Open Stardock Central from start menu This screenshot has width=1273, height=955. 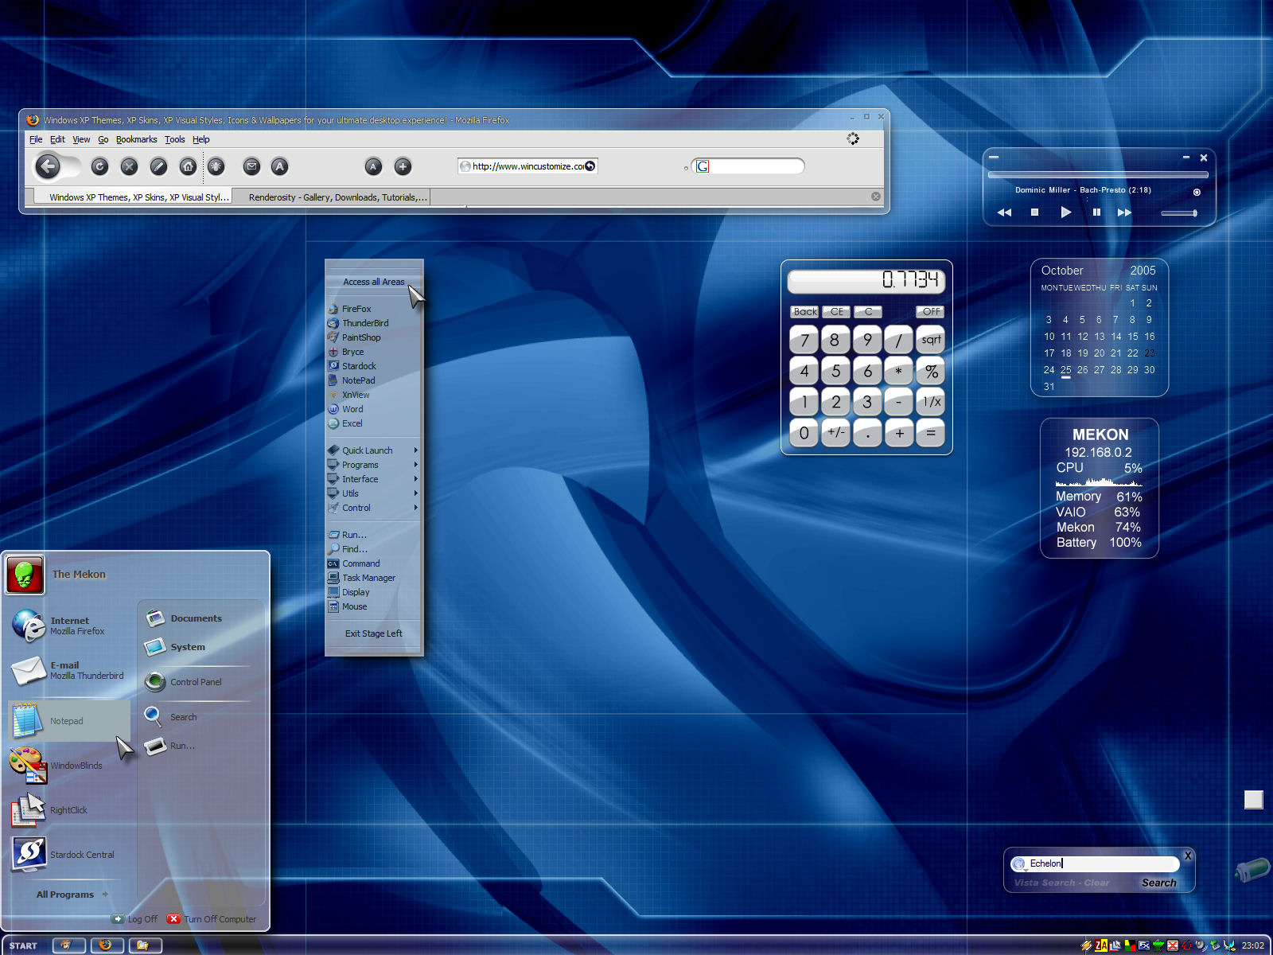[70, 855]
